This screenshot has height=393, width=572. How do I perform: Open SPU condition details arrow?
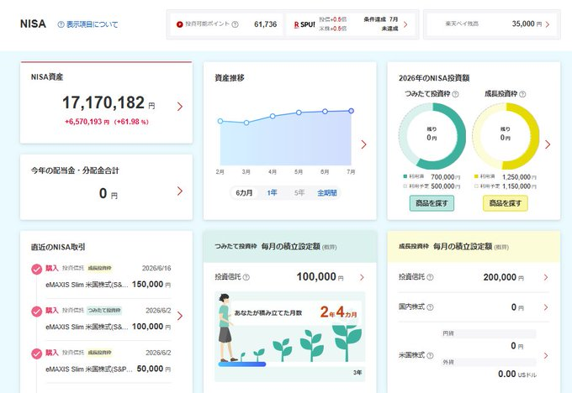[405, 24]
